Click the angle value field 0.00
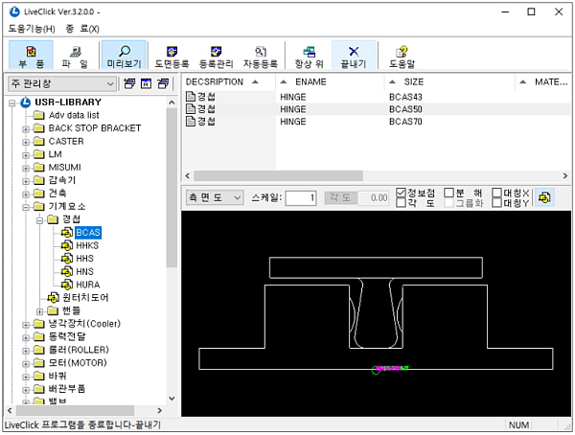The image size is (575, 435). coord(373,198)
